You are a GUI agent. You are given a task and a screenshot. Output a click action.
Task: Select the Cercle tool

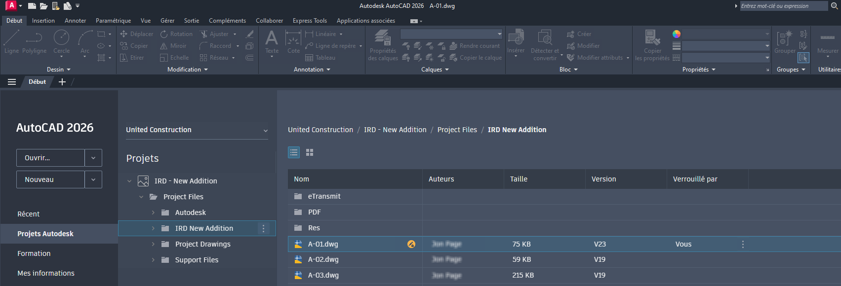point(61,41)
